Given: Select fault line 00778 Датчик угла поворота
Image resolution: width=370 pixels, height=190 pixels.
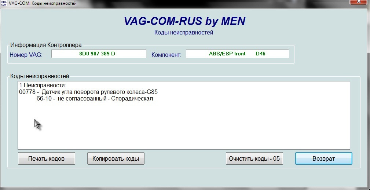Looking at the screenshot, I should [88, 92].
